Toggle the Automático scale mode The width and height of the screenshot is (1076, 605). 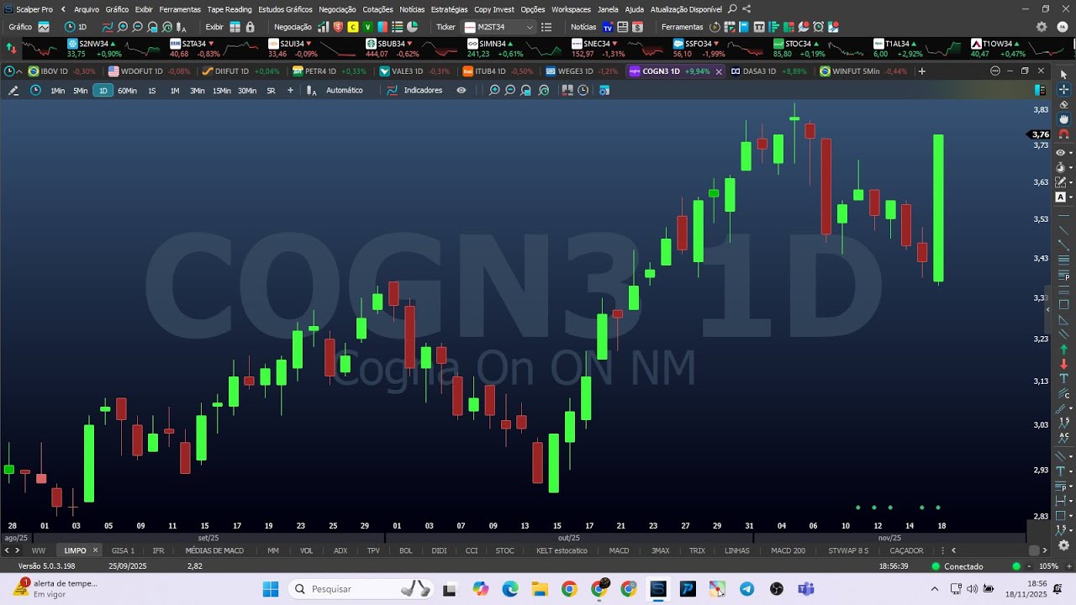point(345,91)
